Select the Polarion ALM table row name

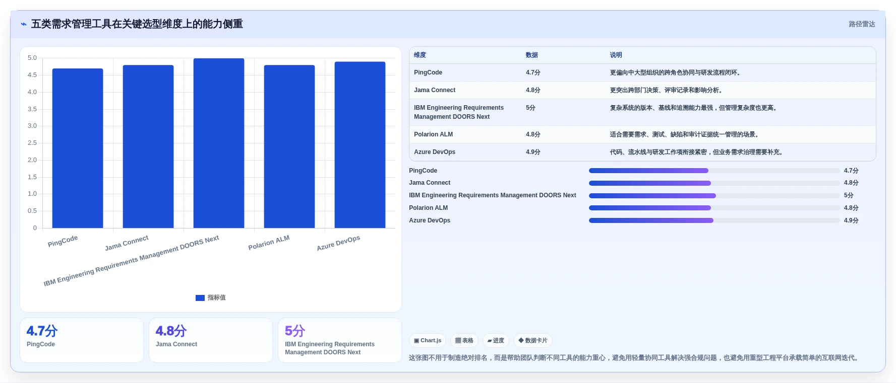pos(434,134)
